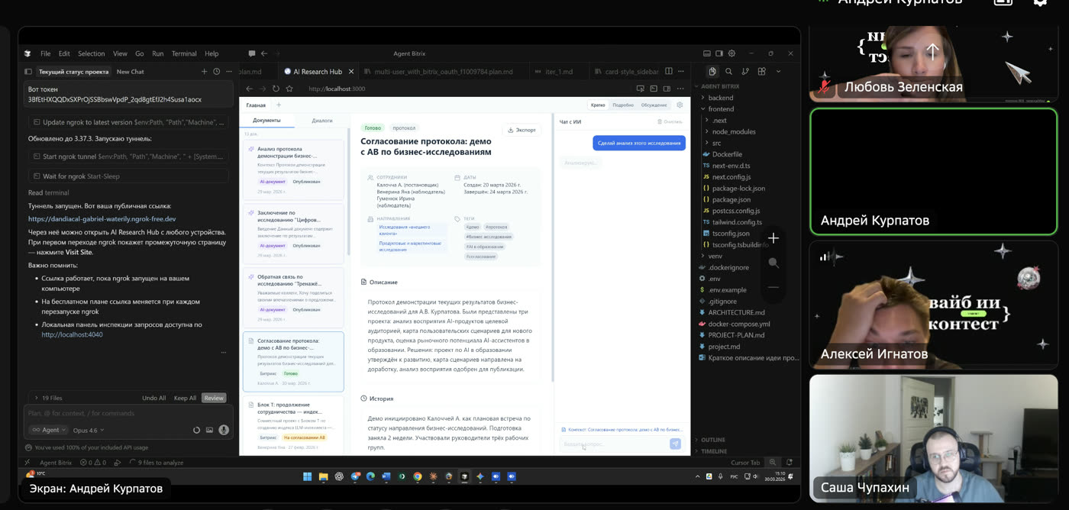Select Подробно view mode

[623, 105]
